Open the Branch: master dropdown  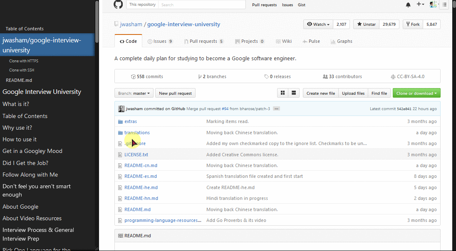coord(134,93)
